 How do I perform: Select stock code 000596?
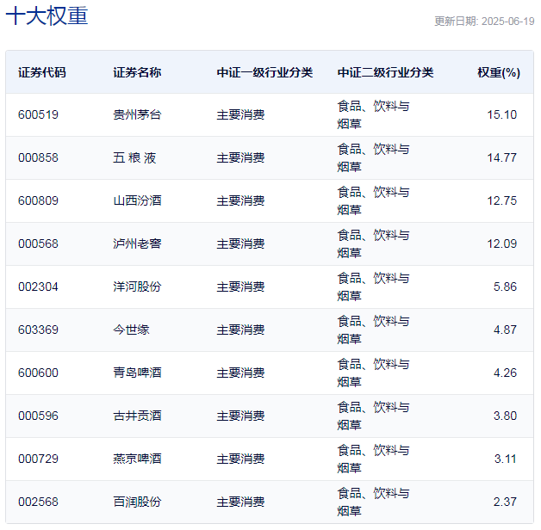pyautogui.click(x=38, y=416)
